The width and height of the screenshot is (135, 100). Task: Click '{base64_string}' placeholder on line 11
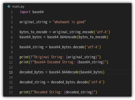coord(91,62)
